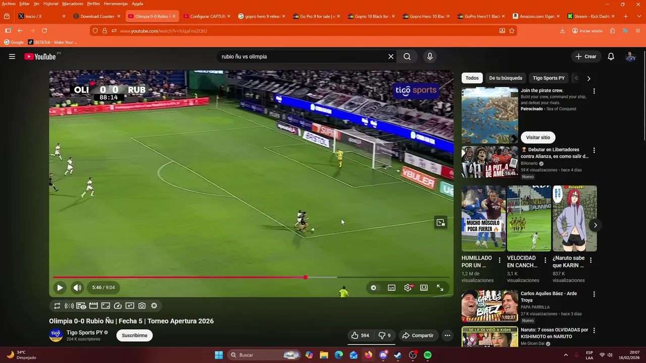Open options for Join the pirate crew ad
The width and height of the screenshot is (646, 363).
594,91
